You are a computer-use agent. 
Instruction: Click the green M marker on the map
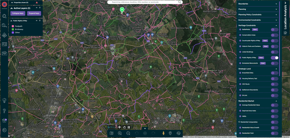click(x=122, y=9)
